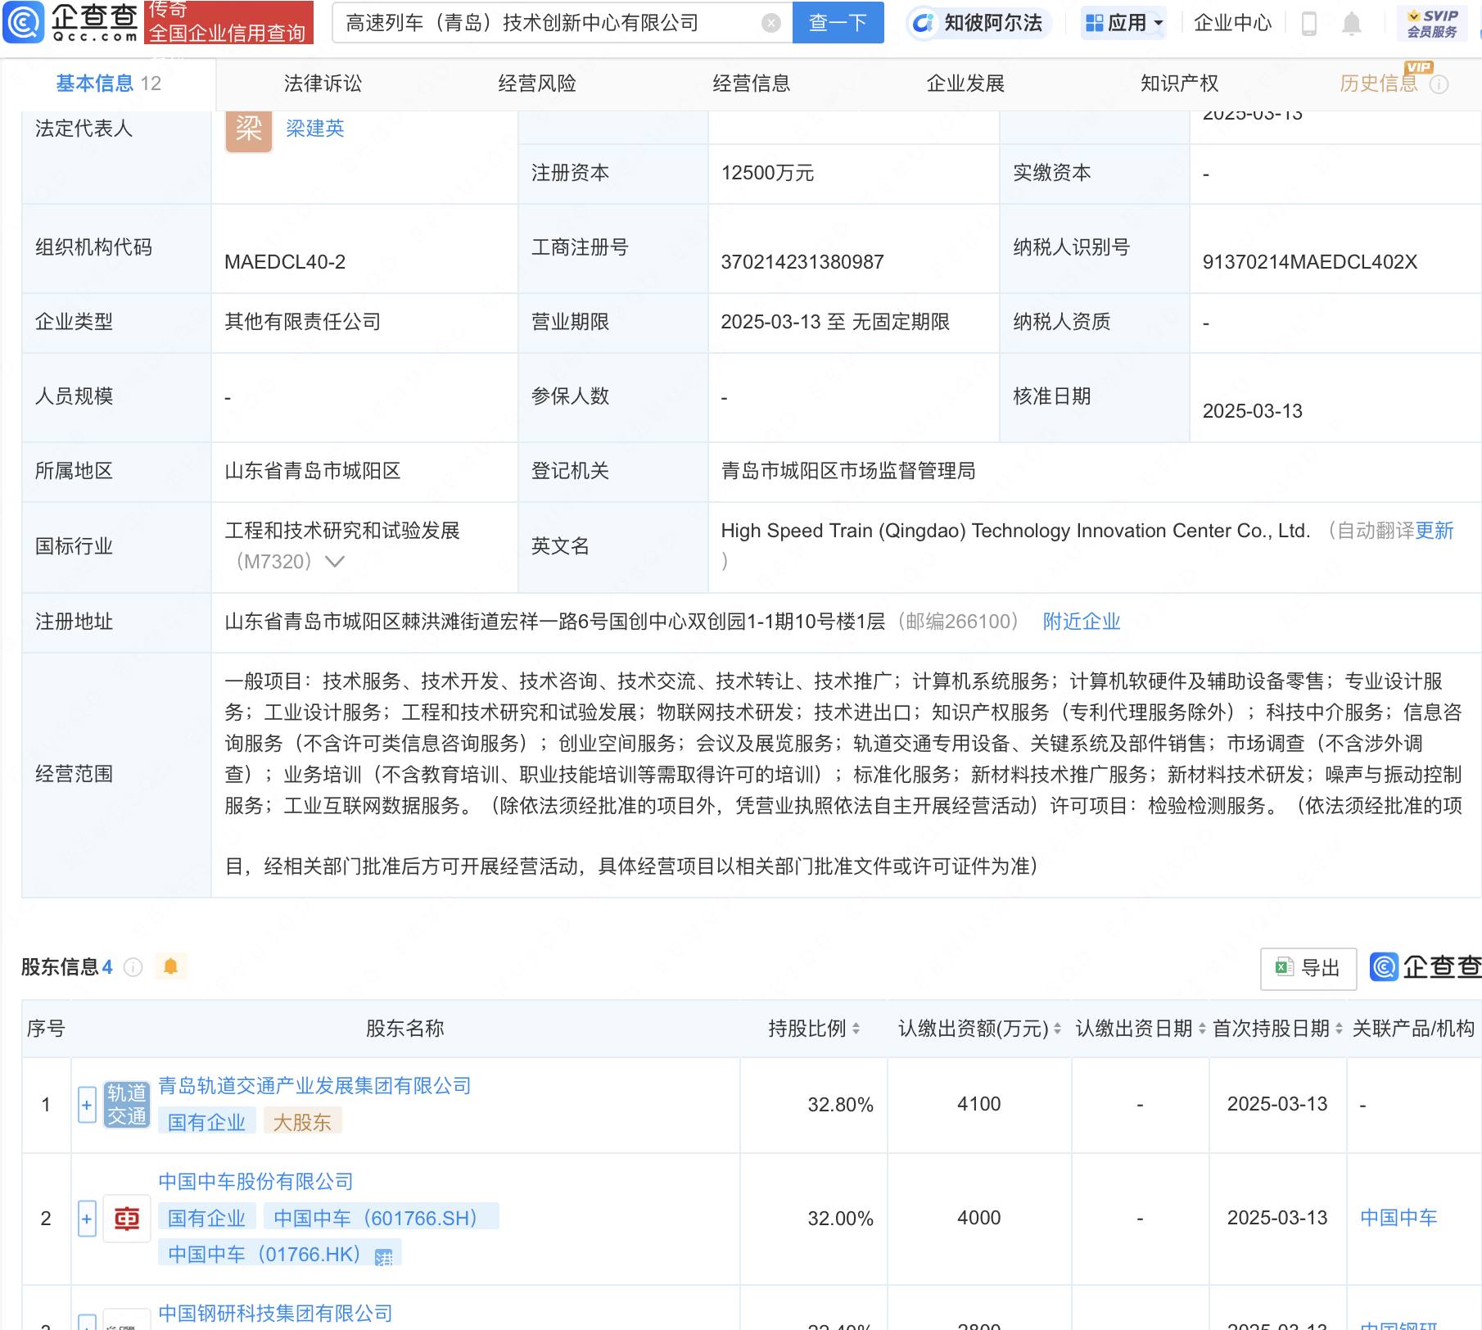Select 工商注册号 value 370214231380987
This screenshot has height=1330, width=1482.
802,262
